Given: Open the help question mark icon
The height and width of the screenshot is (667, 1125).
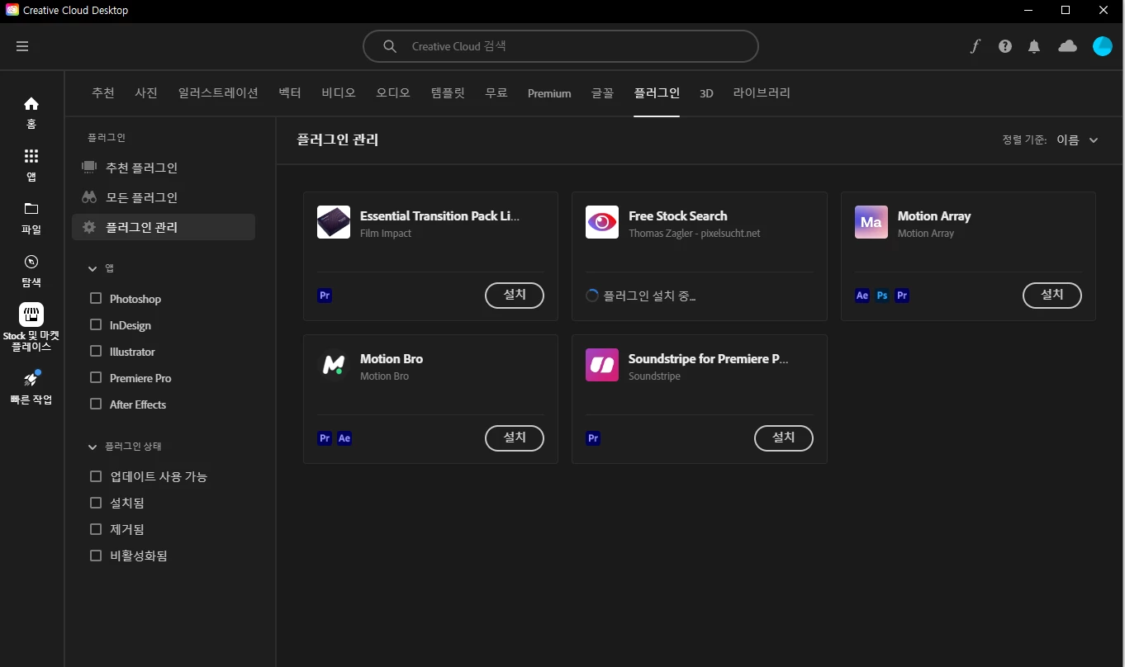Looking at the screenshot, I should point(1004,46).
